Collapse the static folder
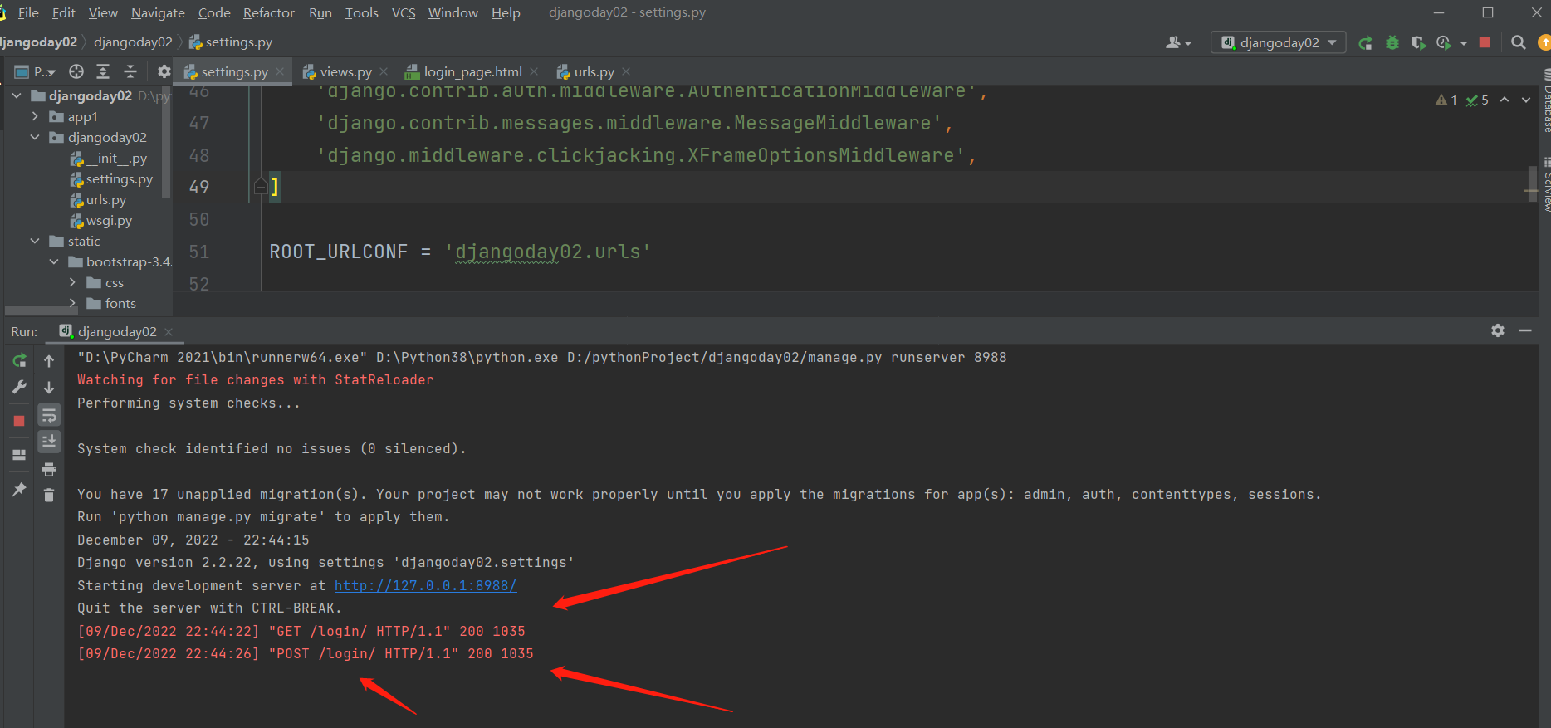1551x728 pixels. coord(35,241)
